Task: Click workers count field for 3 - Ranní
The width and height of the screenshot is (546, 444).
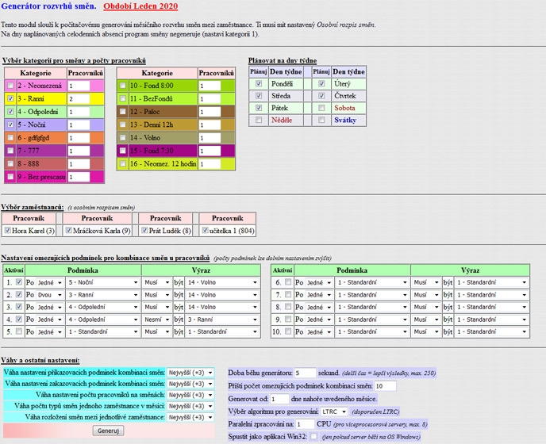Action: point(79,99)
